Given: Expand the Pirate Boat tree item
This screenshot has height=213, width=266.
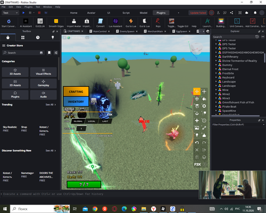Looking at the screenshot, I should click(216, 106).
